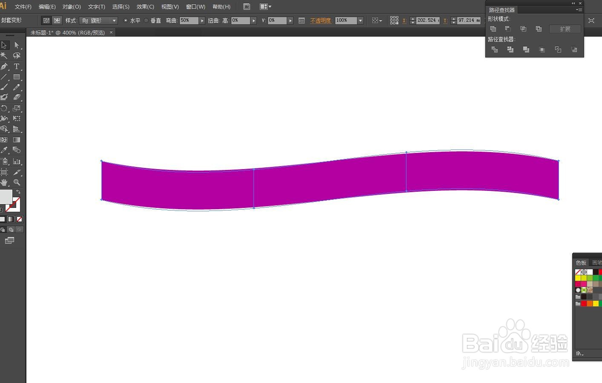Click Merge pathfinder icon

(526, 49)
